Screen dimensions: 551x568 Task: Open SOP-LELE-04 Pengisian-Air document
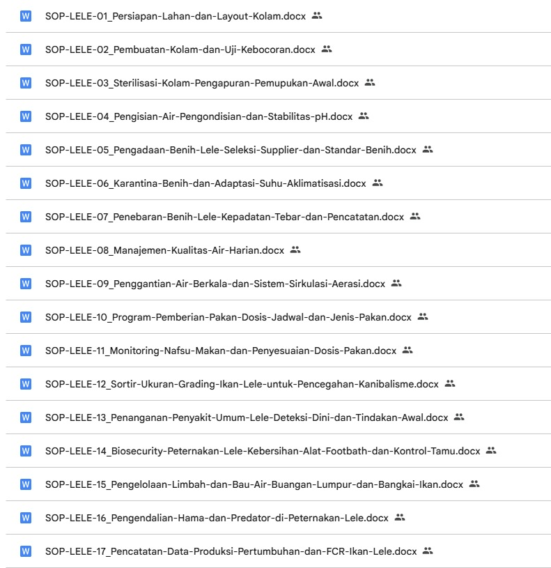click(199, 116)
